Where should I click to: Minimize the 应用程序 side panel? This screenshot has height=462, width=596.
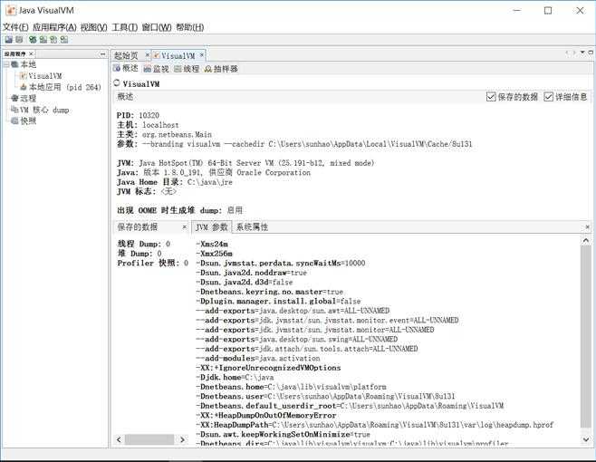click(x=102, y=54)
